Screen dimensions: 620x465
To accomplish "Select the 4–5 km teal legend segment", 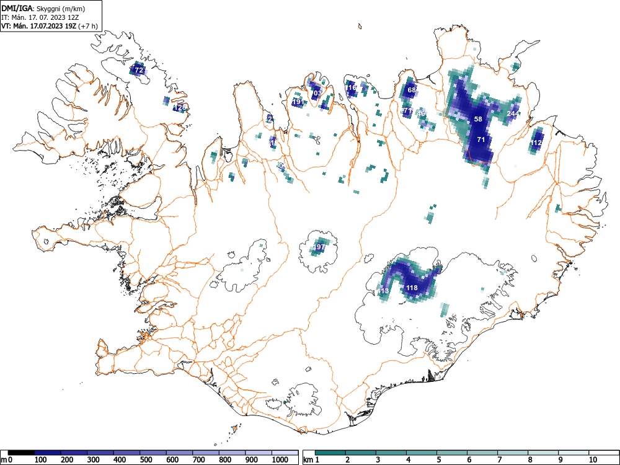I will 422,453.
